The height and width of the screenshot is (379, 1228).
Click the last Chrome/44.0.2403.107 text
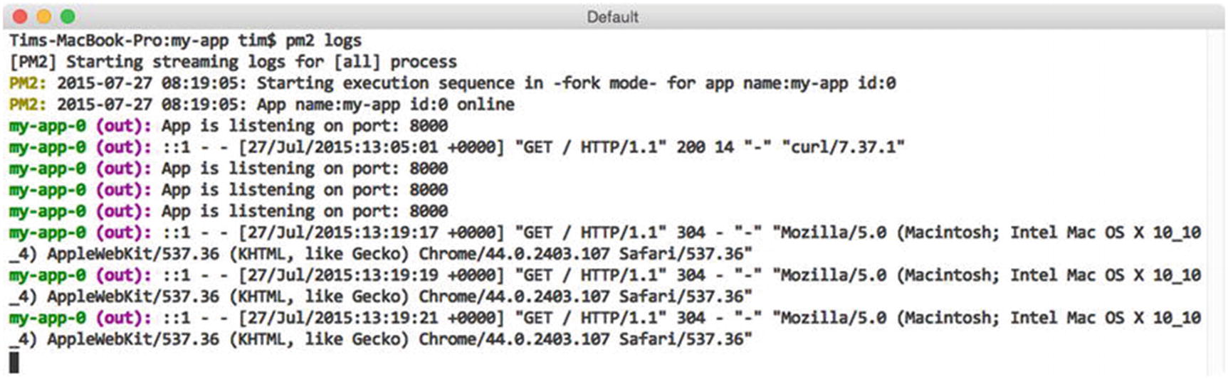(513, 339)
